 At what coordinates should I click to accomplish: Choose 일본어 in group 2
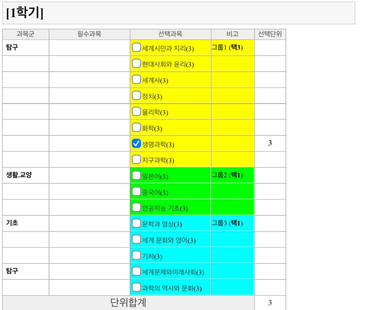click(x=136, y=176)
